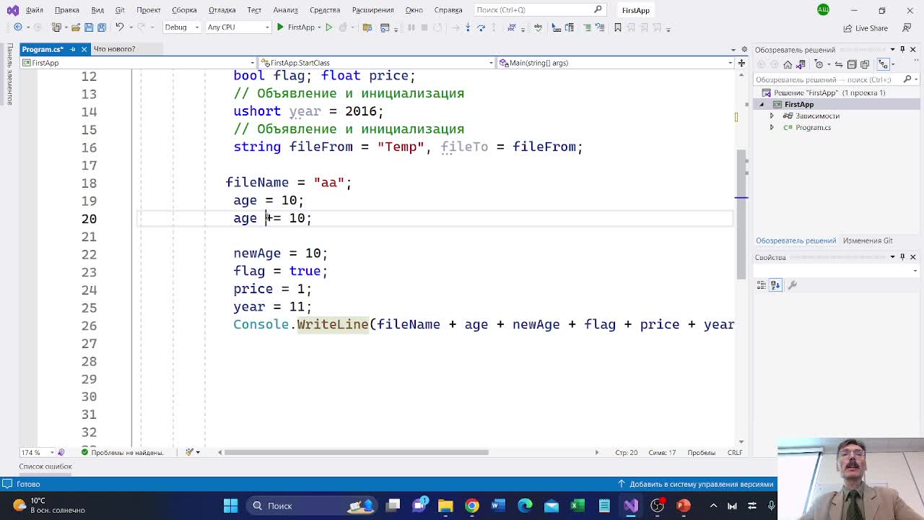
Task: Toggle the Alphabetical sort button in Properties
Action: pyautogui.click(x=775, y=285)
